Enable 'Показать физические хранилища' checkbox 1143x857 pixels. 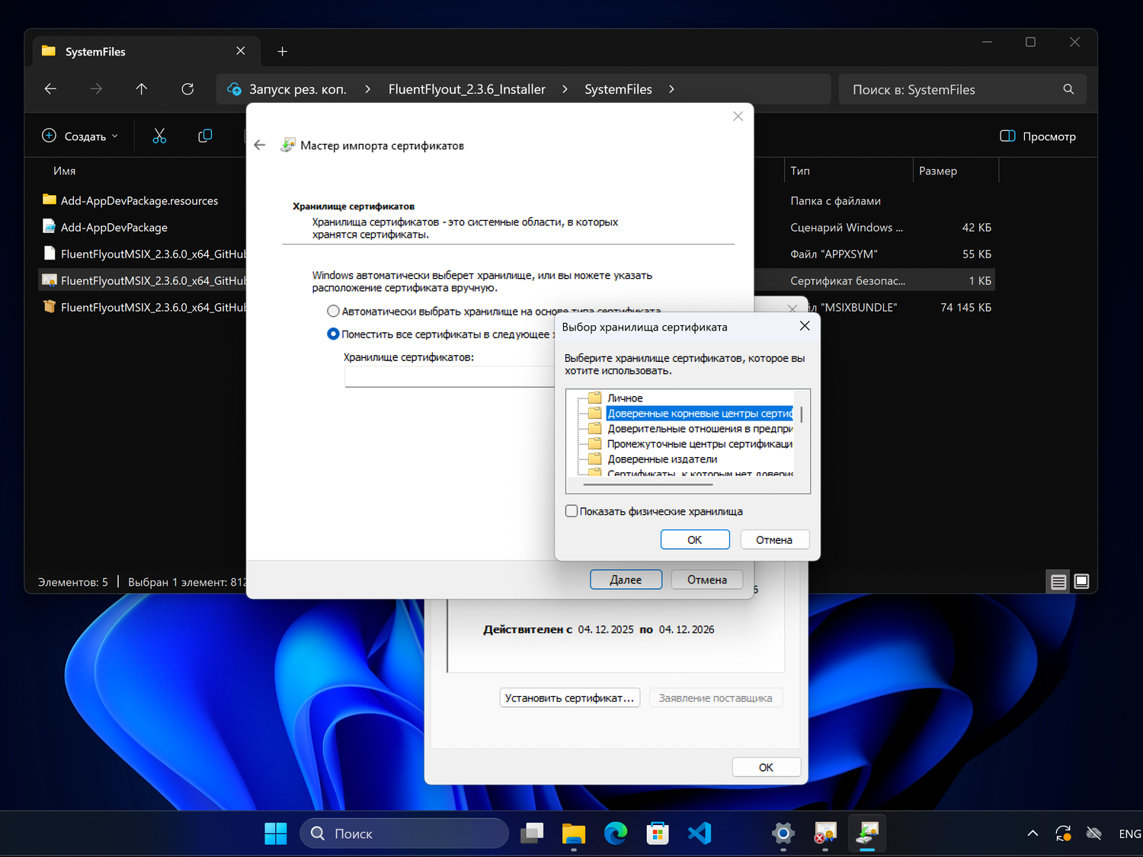click(x=571, y=511)
